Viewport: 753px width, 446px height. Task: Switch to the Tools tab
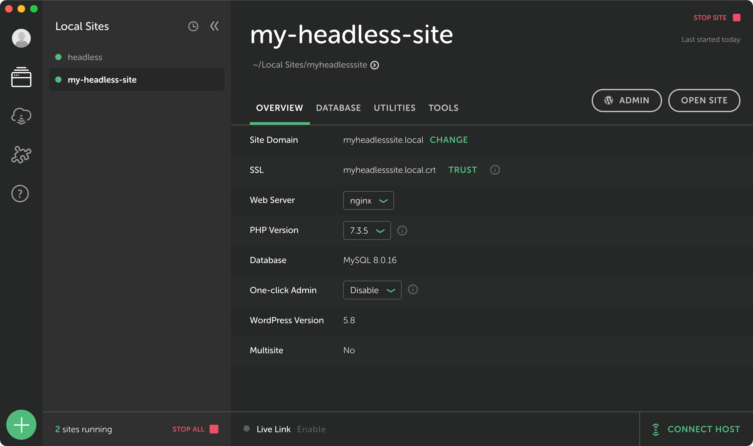click(444, 108)
